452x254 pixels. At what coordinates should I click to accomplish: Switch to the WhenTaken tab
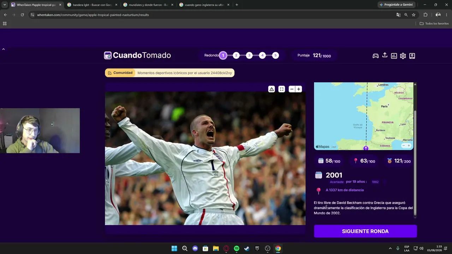point(36,5)
